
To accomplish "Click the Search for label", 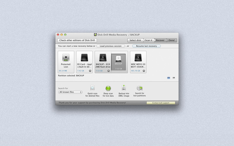I will click(63, 88).
